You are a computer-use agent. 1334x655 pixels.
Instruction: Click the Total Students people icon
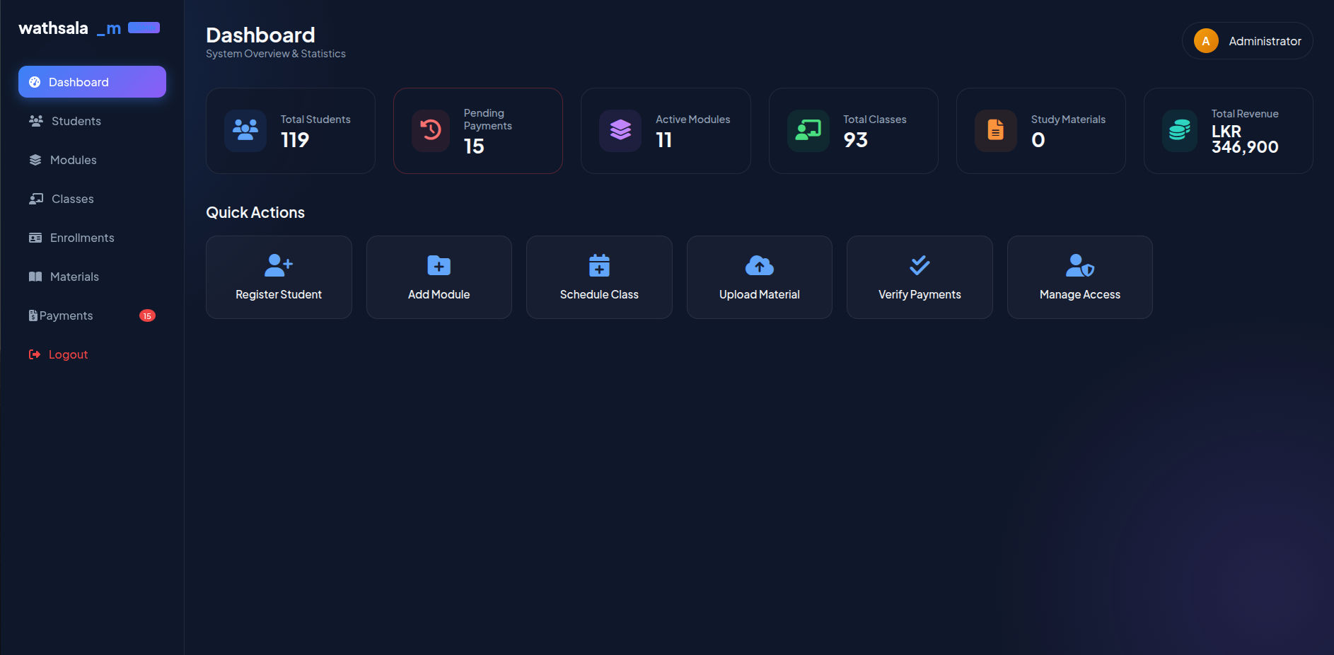245,130
